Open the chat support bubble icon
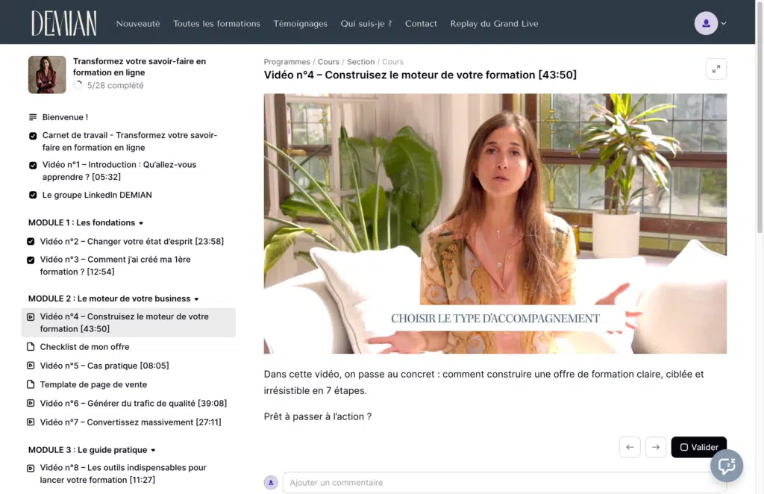This screenshot has height=494, width=764. pos(727,466)
